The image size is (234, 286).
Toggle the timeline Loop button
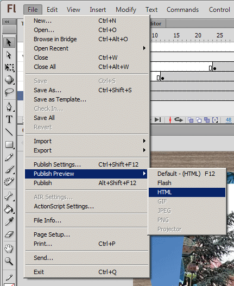(178, 120)
